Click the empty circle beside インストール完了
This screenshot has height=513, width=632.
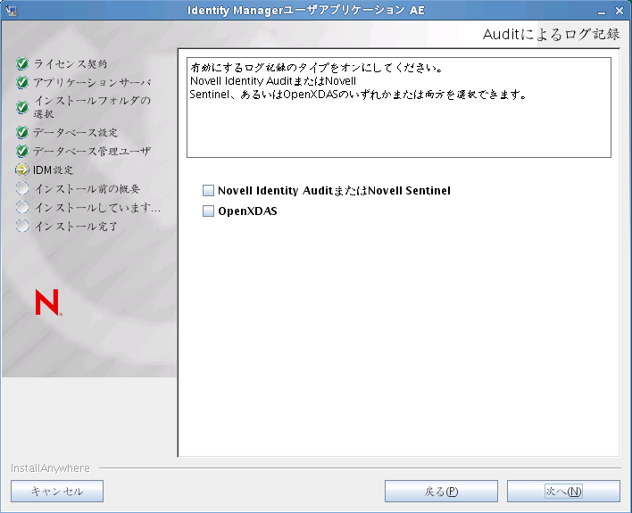[22, 226]
